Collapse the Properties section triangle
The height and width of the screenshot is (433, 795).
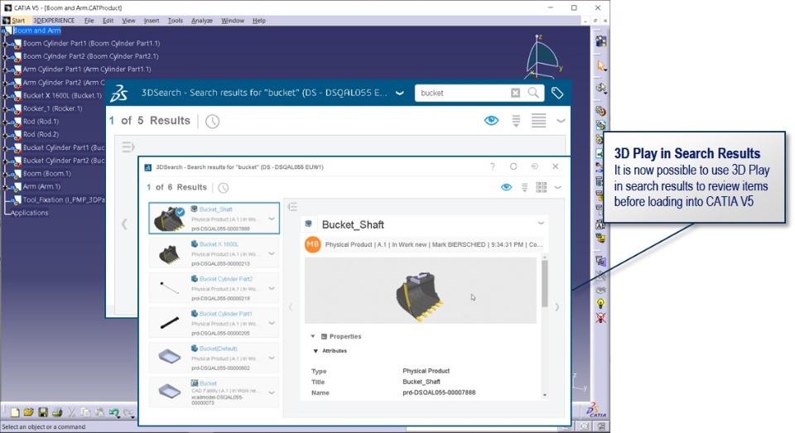coord(313,336)
